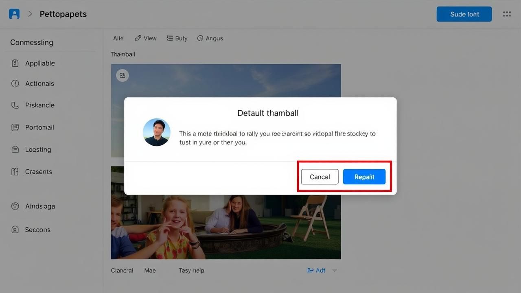Click the Sude toht button
Image resolution: width=521 pixels, height=293 pixels.
pyautogui.click(x=464, y=14)
